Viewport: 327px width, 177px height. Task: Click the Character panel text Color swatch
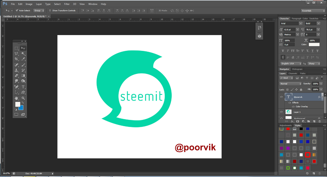pyautogui.click(x=314, y=45)
